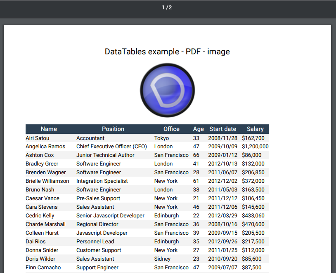Select the name "Charde Marshall"
Viewport: 336px width, 273px height.
46,224
